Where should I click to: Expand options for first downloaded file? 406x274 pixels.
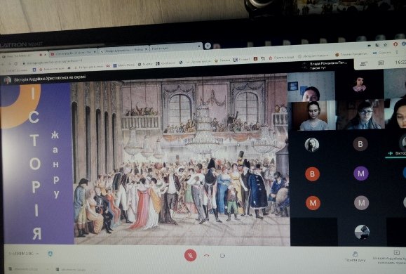(47, 270)
